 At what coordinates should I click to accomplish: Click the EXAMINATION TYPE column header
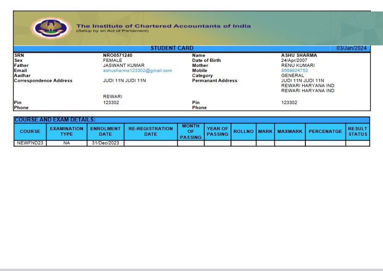coord(67,132)
